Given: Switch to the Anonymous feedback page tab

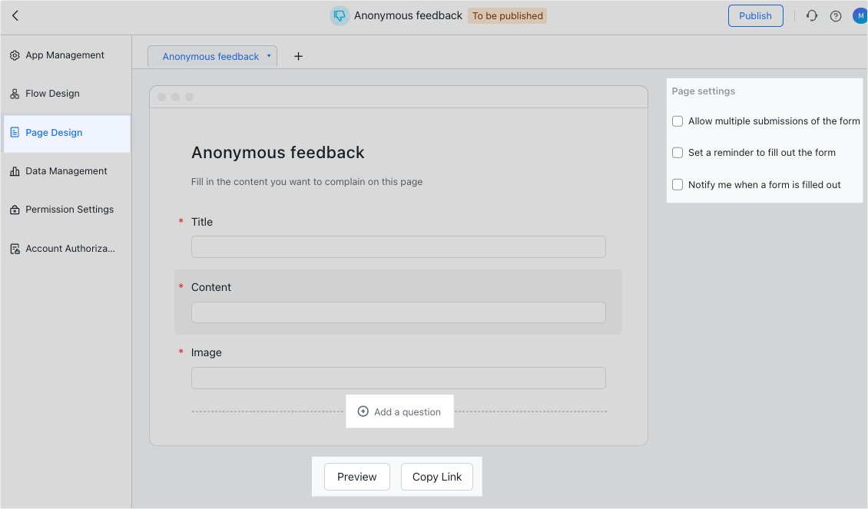Looking at the screenshot, I should coord(212,56).
